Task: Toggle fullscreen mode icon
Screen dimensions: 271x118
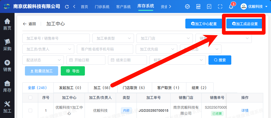Action: click(220, 7)
